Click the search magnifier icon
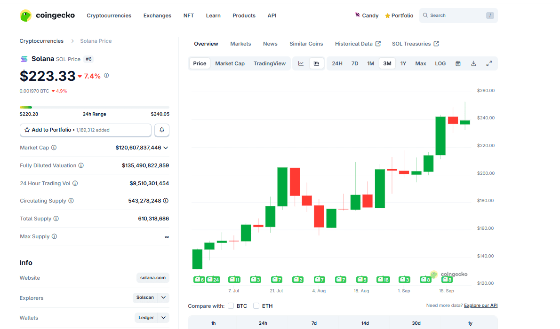 click(x=425, y=16)
